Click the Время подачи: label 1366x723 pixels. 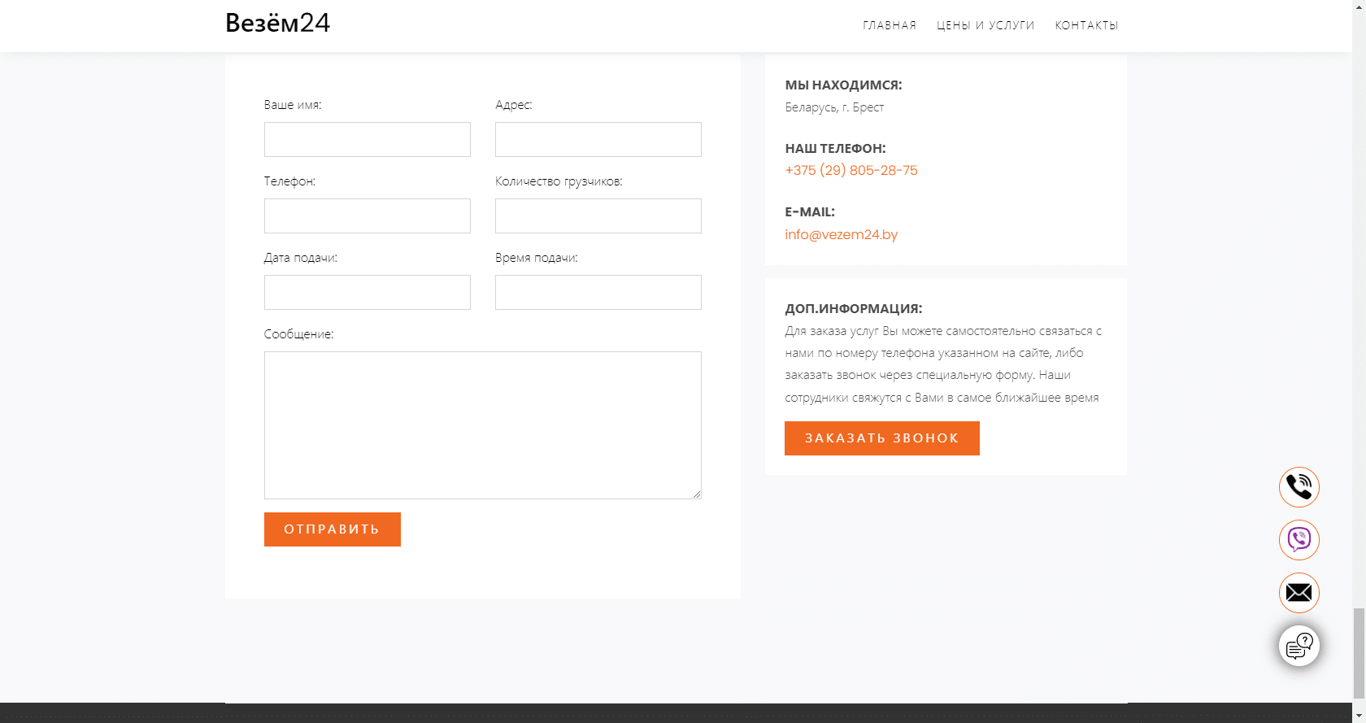[x=537, y=258]
